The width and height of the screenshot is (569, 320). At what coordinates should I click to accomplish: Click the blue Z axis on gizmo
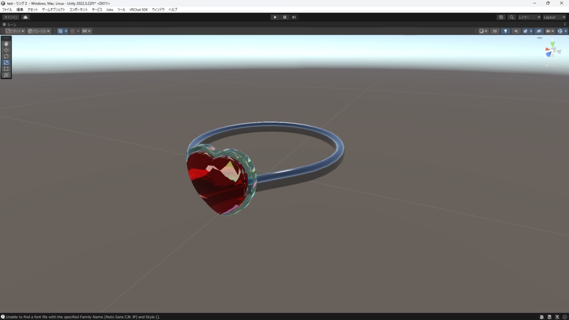point(548,54)
